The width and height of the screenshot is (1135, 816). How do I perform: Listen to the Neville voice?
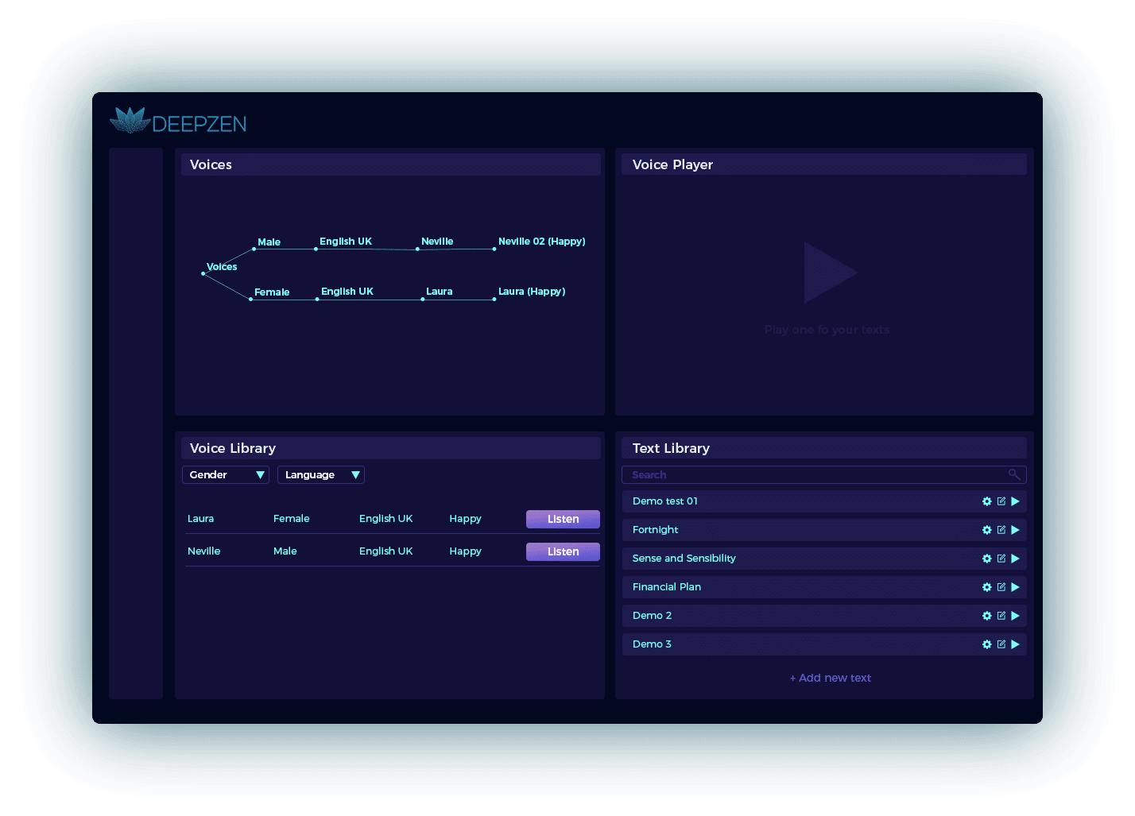(x=563, y=551)
